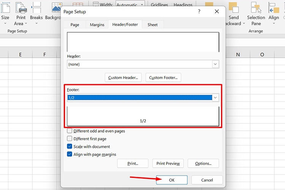Expand the Print Area chevron
This screenshot has width=285, height=190.
[26, 24]
